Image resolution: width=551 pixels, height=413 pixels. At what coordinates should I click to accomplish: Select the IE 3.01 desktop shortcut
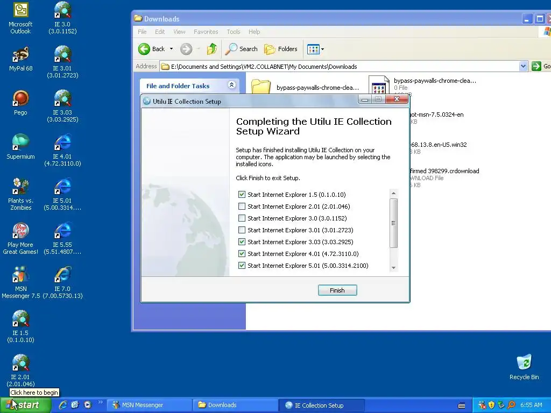pos(62,62)
